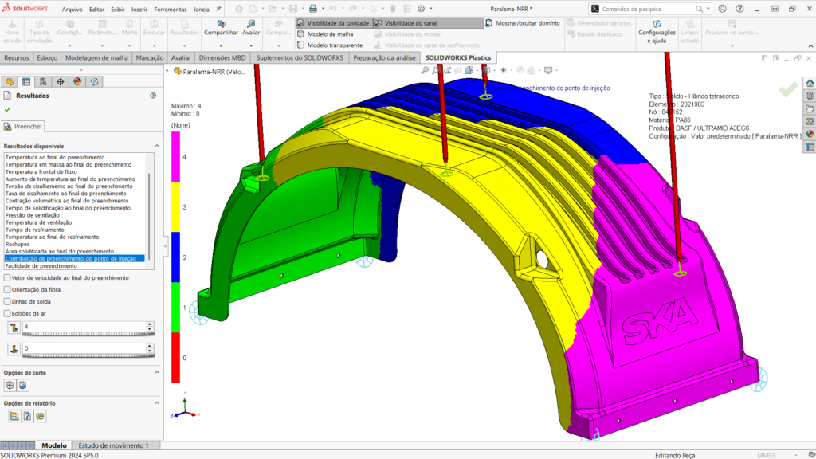Image resolution: width=816 pixels, height=459 pixels.
Task: Open the help icon in the Resultados panel
Action: point(153,96)
